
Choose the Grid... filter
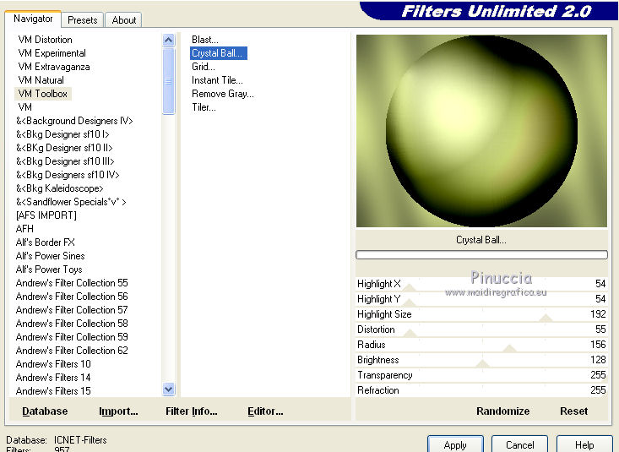coord(204,67)
